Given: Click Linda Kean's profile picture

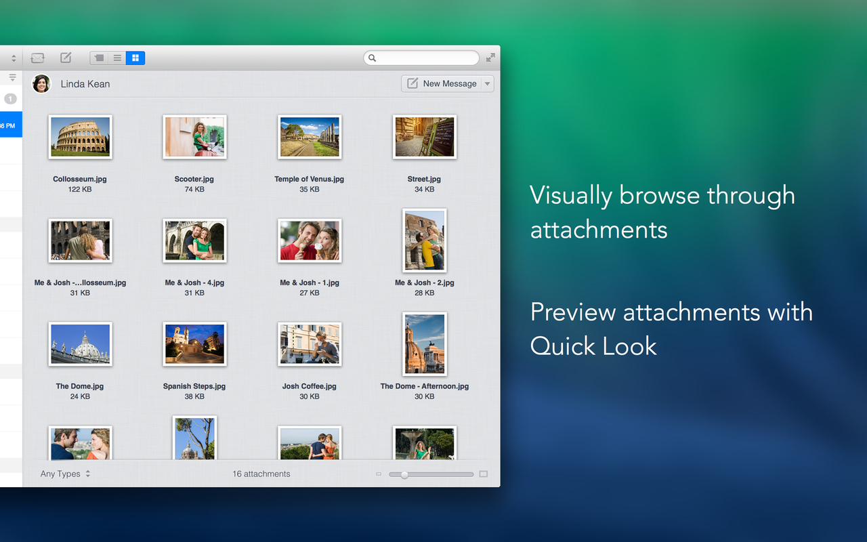Looking at the screenshot, I should click(x=41, y=84).
